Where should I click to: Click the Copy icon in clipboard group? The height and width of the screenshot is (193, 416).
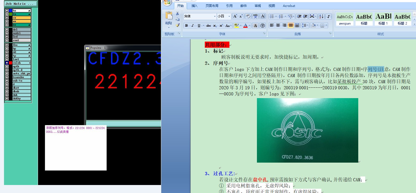(x=177, y=19)
